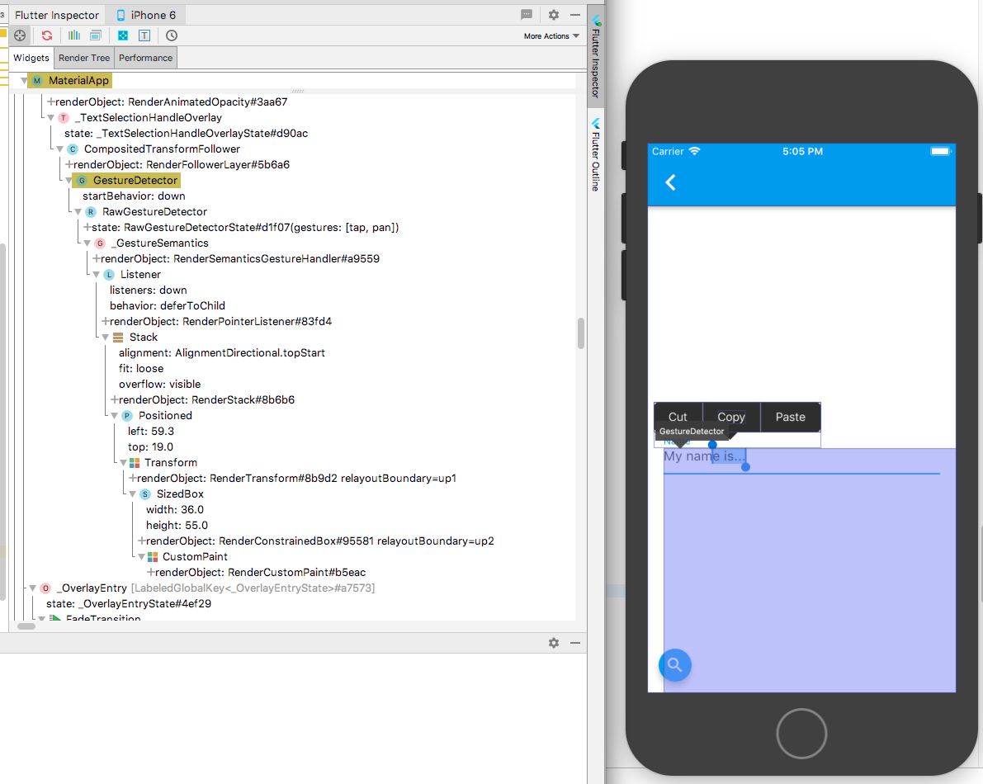Collapse the GestureDetector tree node
Viewport: 983px width, 784px height.
70,180
